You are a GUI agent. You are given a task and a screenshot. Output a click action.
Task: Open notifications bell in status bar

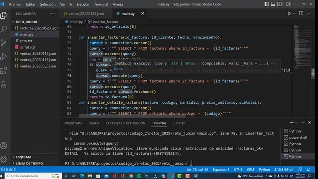[x=309, y=169]
